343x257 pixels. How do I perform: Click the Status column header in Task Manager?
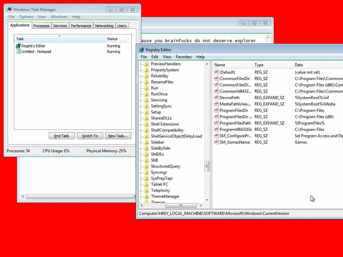click(x=115, y=39)
